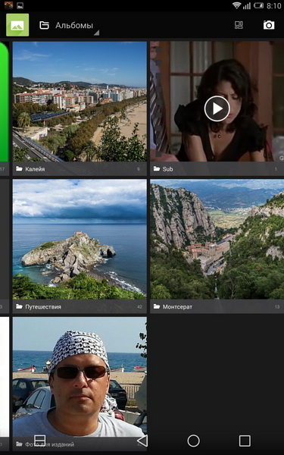This screenshot has width=284, height=455.
Task: Play the video in the Sub album
Action: pyautogui.click(x=217, y=108)
